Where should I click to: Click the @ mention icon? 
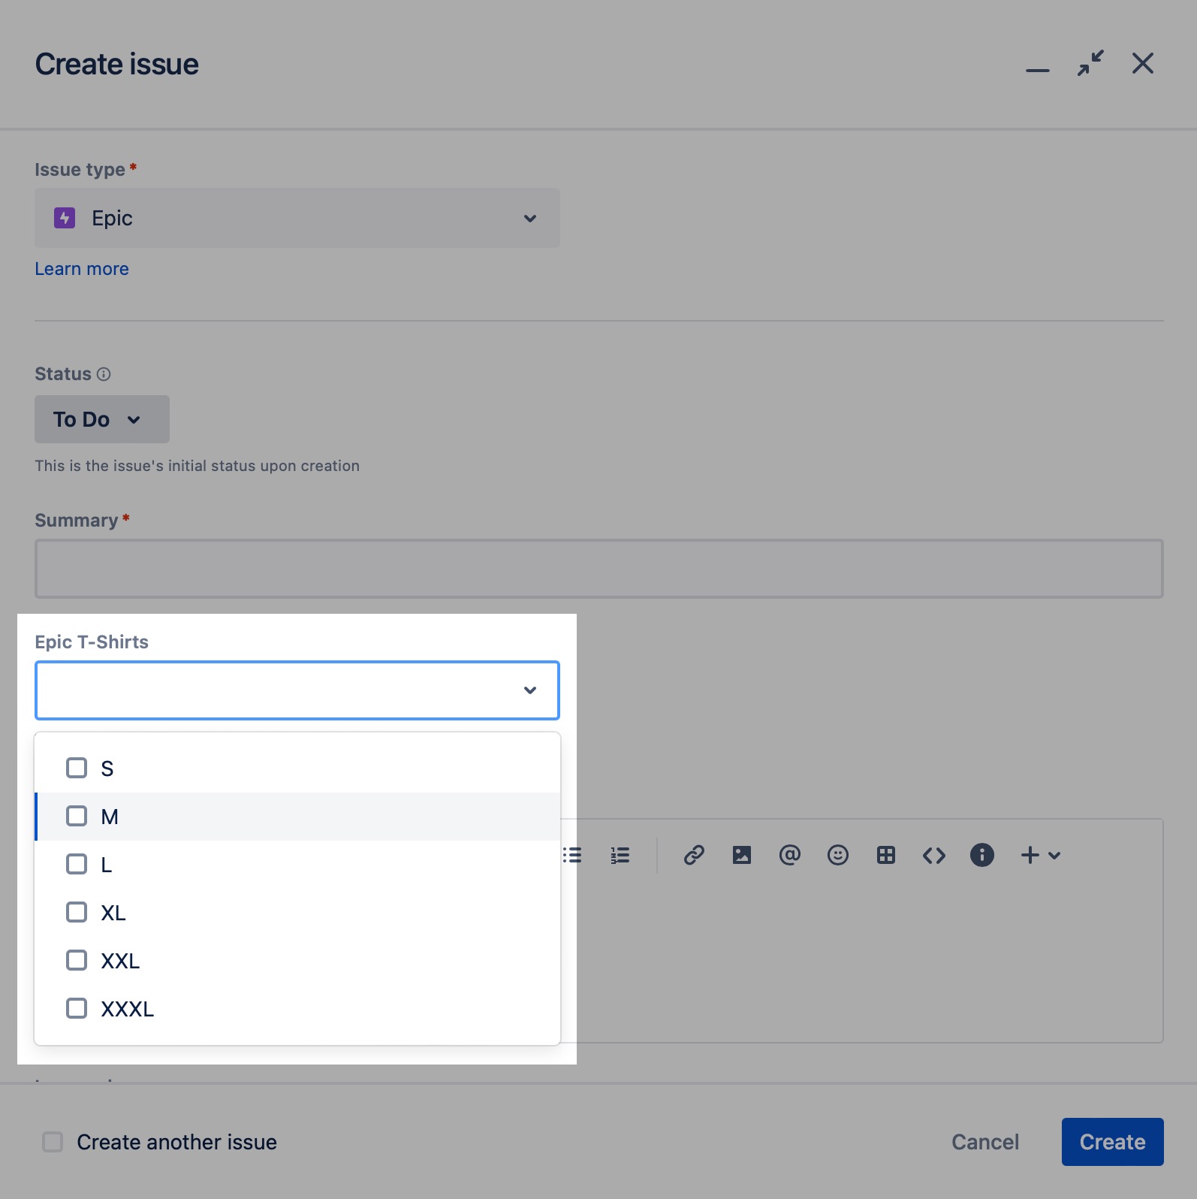[x=789, y=855]
